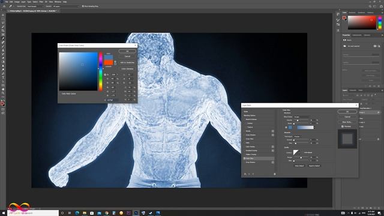Switch to the Channels panel tab
Viewport: 384px width, 216px height.
point(353,91)
